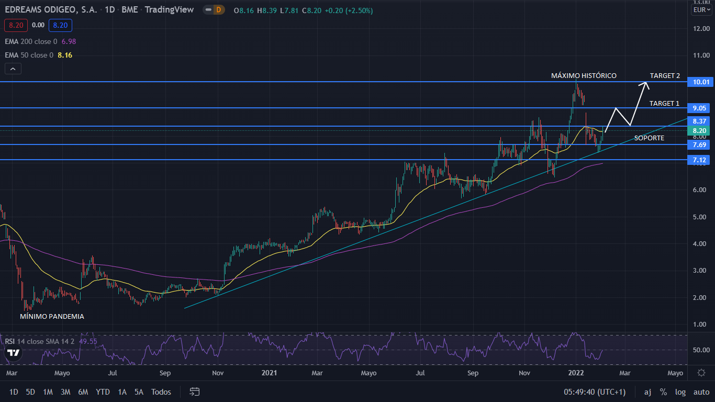Select the EMA 200 indicator legend

pyautogui.click(x=31, y=41)
